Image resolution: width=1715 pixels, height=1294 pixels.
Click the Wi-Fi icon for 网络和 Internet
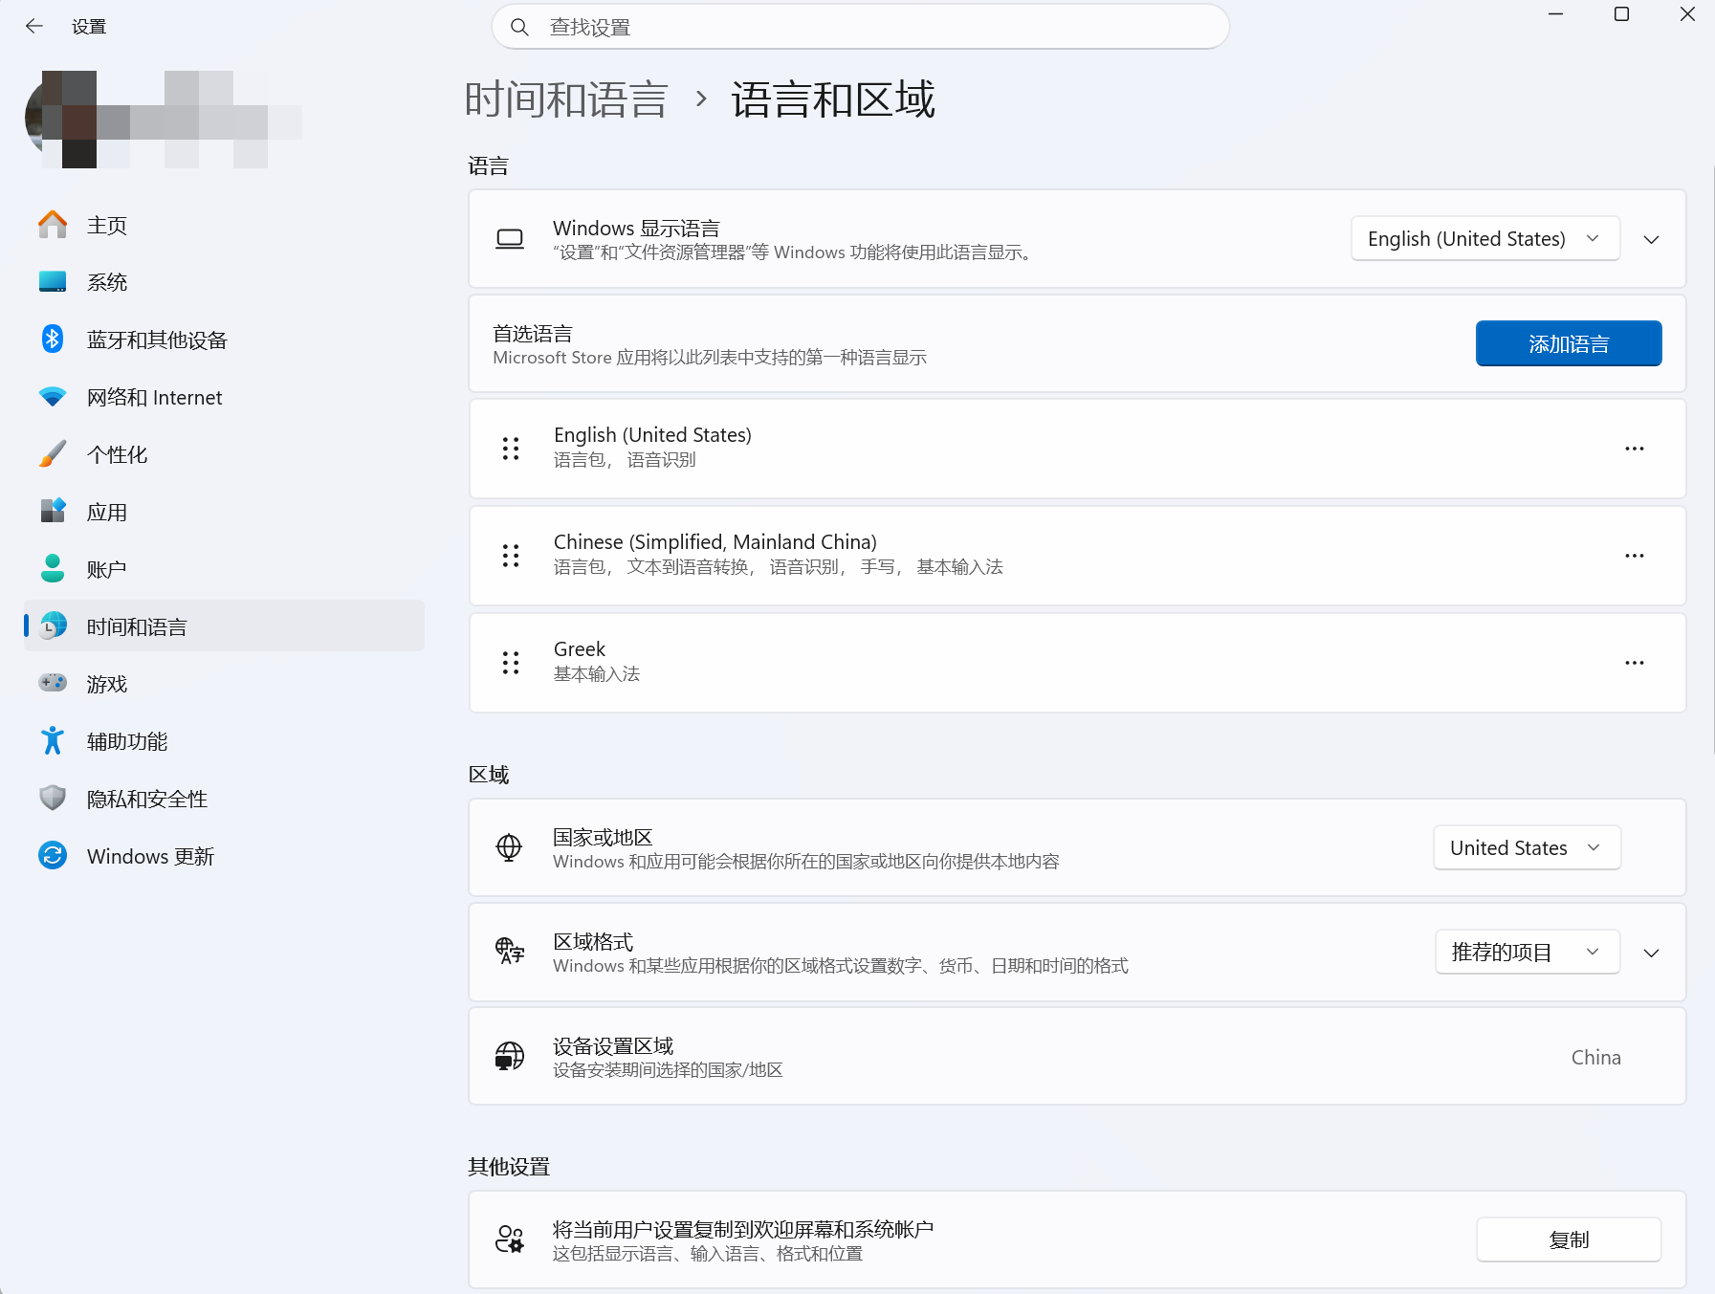tap(53, 397)
